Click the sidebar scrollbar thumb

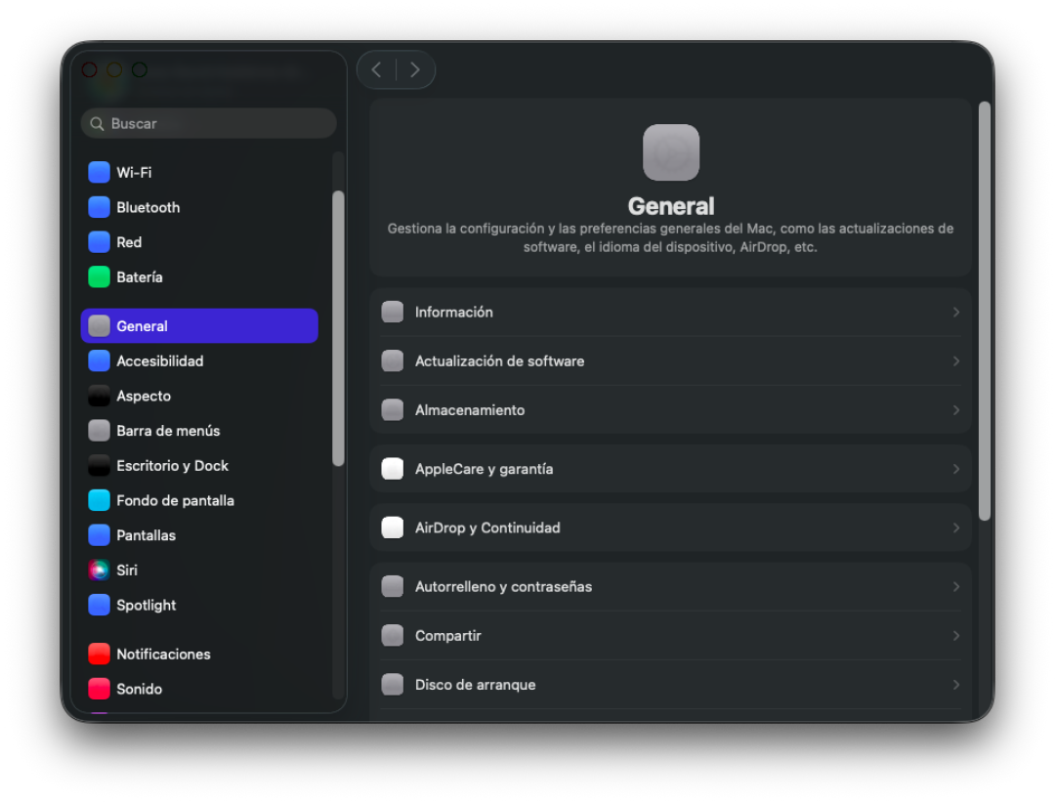(338, 328)
